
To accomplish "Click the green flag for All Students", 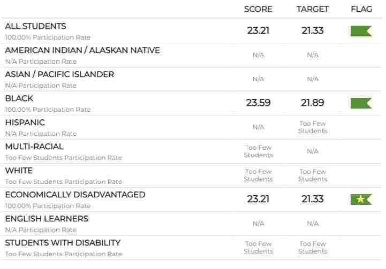I will pos(361,31).
